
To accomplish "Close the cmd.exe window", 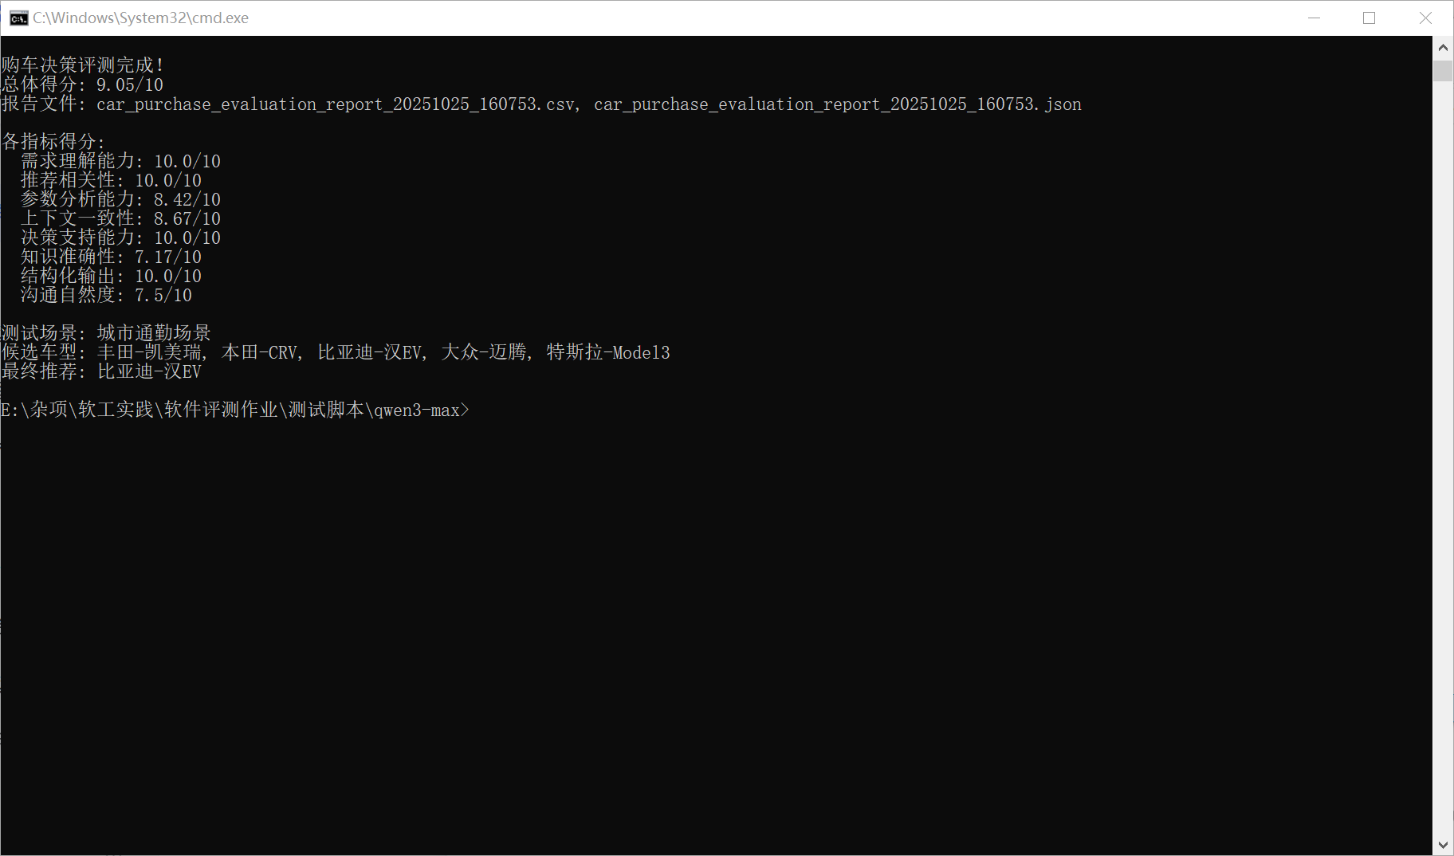I will click(1425, 18).
